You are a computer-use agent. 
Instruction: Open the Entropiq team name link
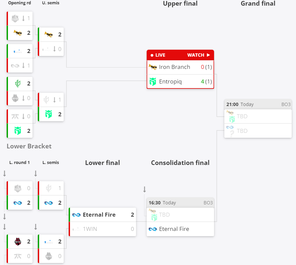[x=170, y=81]
